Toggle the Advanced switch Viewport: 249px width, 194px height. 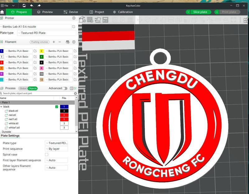65,88
